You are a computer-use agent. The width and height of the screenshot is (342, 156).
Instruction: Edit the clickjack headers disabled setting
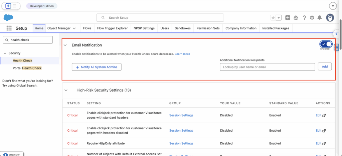click(x=318, y=131)
